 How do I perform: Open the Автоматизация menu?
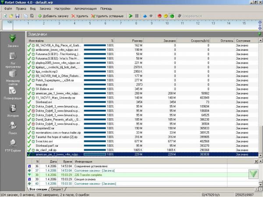click(x=85, y=9)
